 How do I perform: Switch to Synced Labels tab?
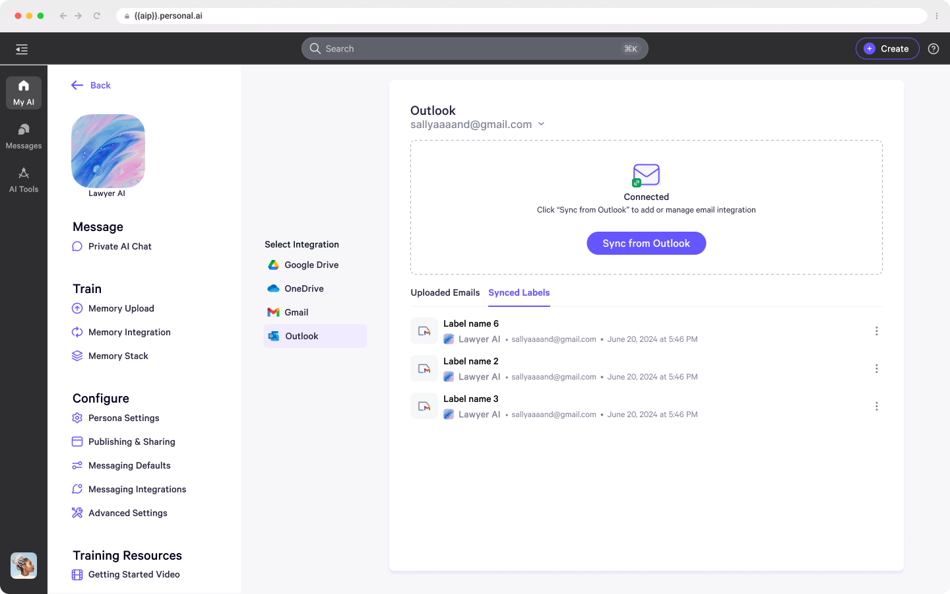tap(519, 292)
